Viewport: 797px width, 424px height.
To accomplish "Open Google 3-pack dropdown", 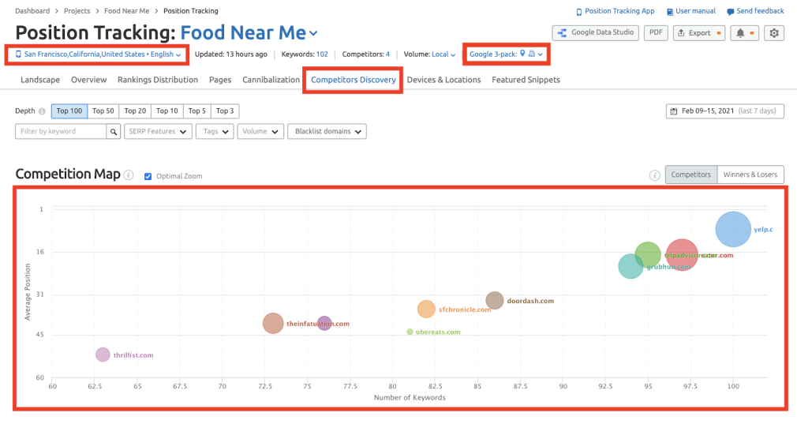I will [507, 54].
